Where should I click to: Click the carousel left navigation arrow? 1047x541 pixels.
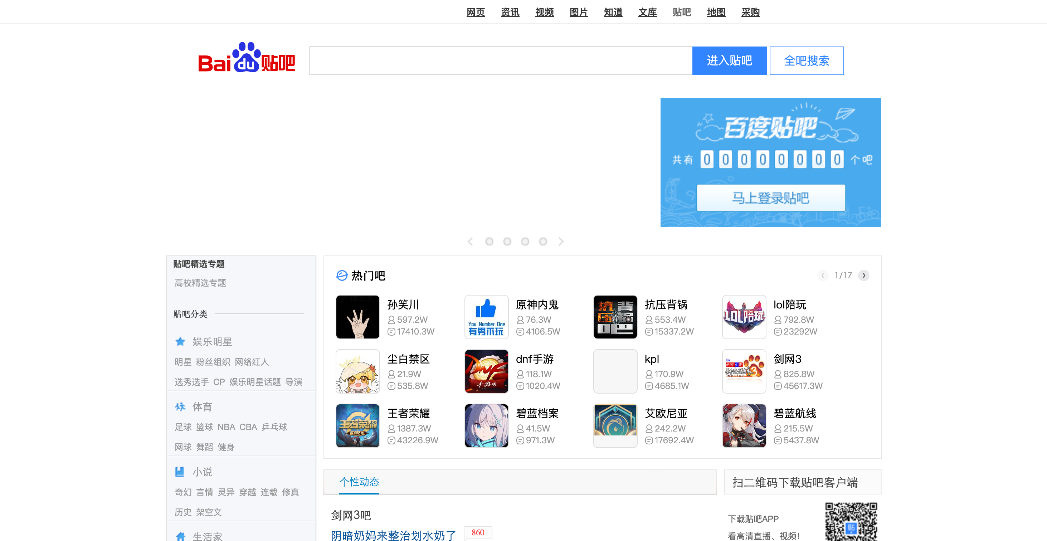pyautogui.click(x=470, y=242)
